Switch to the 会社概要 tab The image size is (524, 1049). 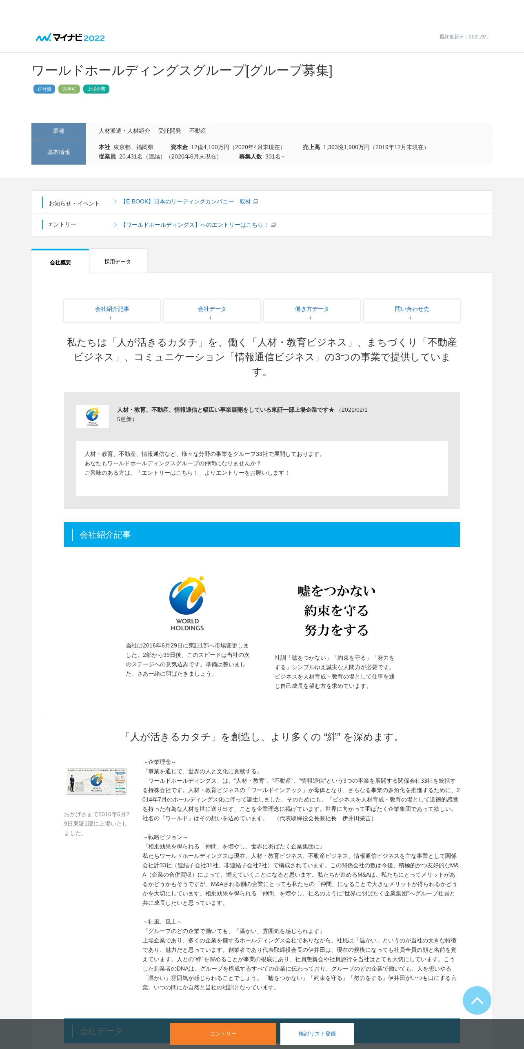(x=60, y=262)
